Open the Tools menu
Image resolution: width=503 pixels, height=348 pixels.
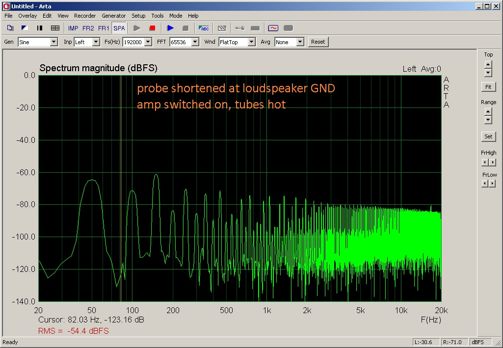pos(157,16)
